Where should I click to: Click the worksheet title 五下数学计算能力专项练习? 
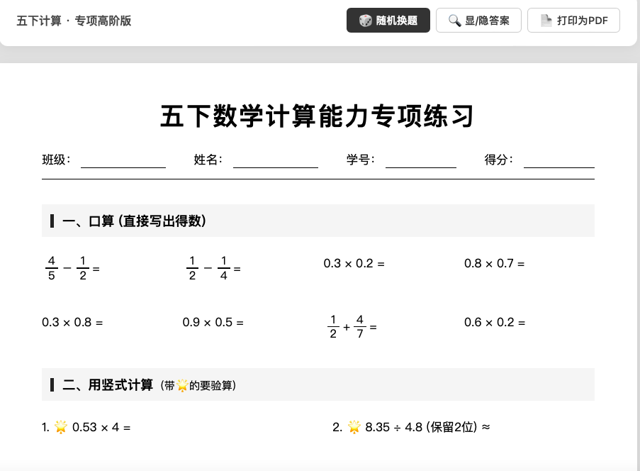click(318, 116)
